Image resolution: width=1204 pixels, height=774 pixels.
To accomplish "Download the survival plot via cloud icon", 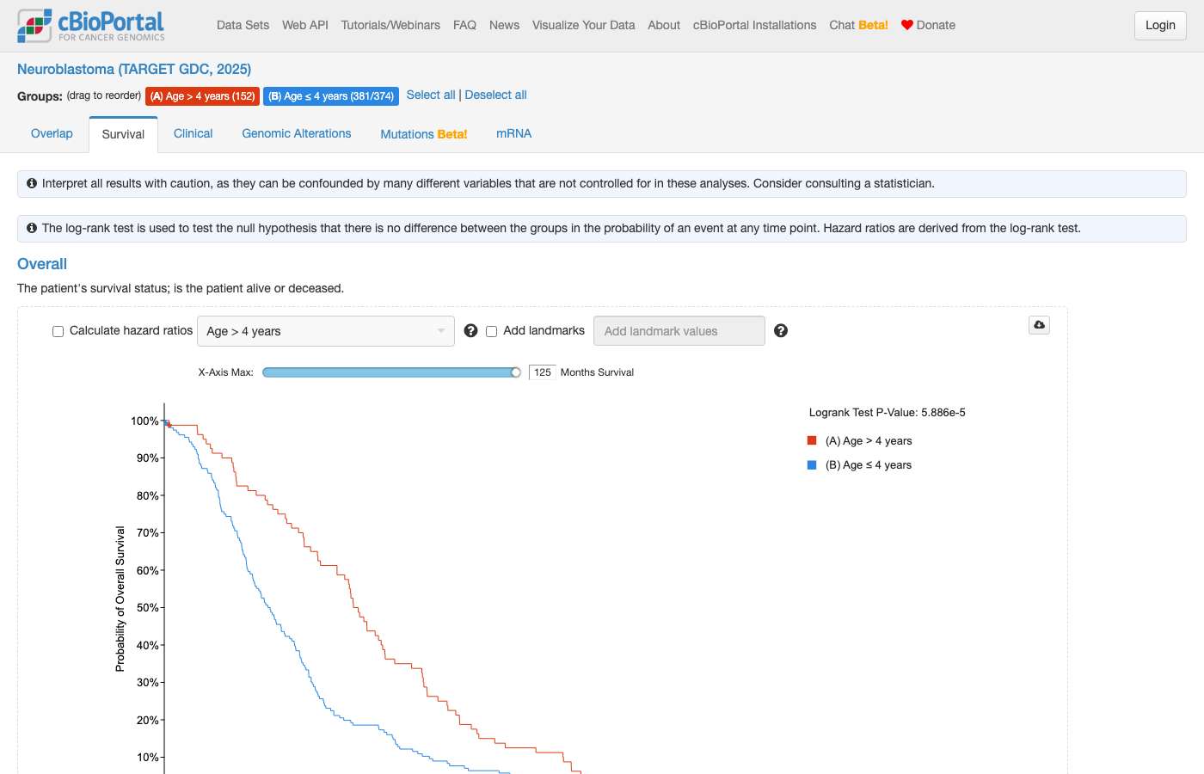I will (x=1039, y=325).
